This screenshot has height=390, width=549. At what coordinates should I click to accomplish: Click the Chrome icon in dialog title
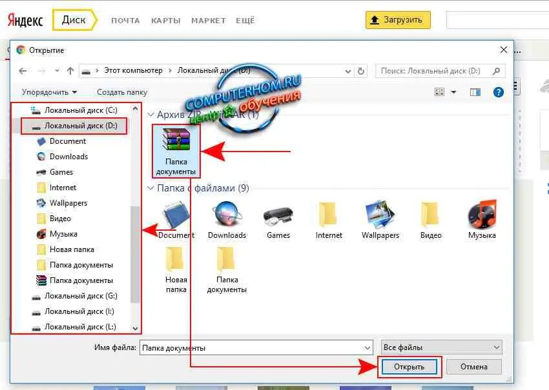[x=21, y=50]
